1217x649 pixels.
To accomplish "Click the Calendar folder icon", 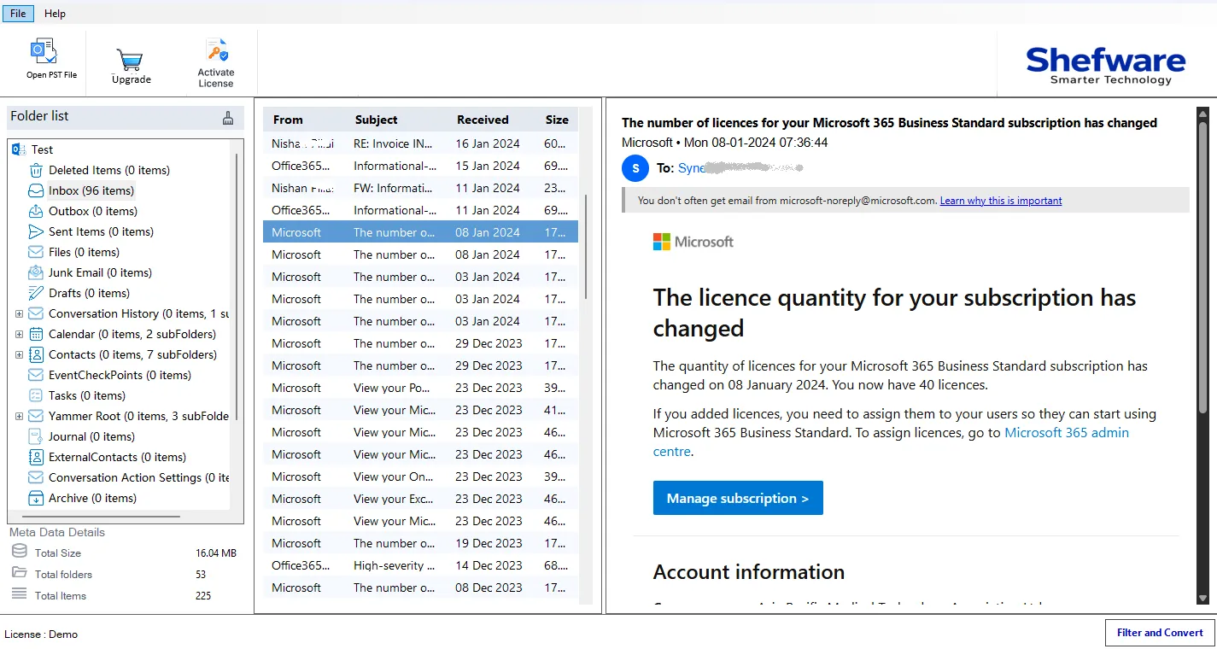I will pos(36,334).
